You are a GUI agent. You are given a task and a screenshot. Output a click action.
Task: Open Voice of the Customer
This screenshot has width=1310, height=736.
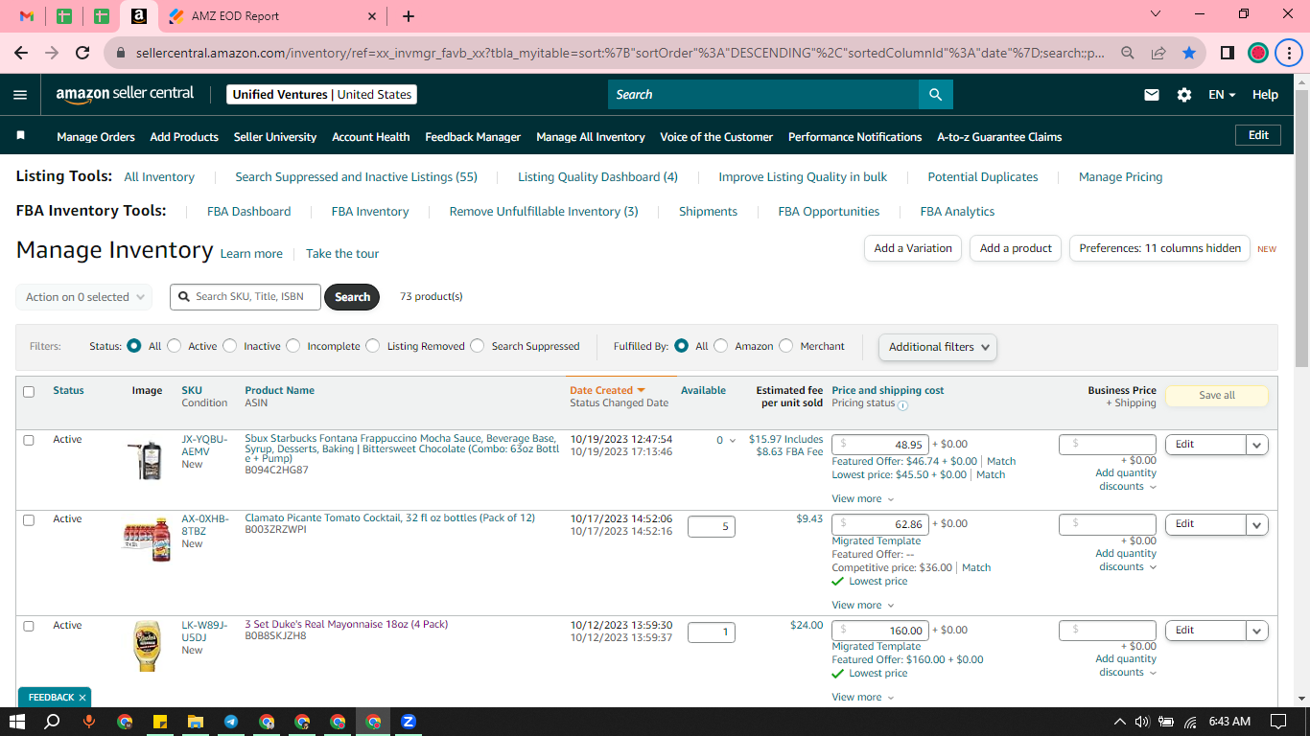tap(716, 137)
